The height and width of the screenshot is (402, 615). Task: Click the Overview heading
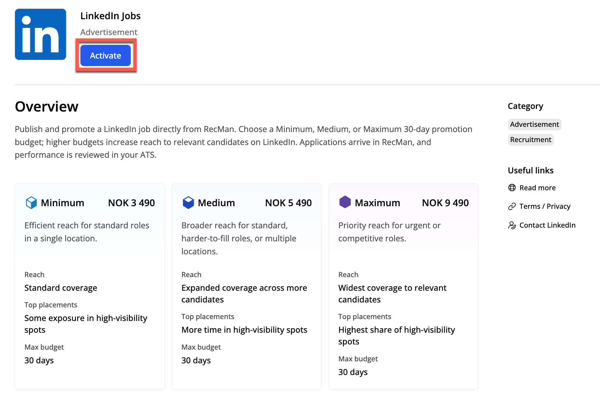[47, 107]
